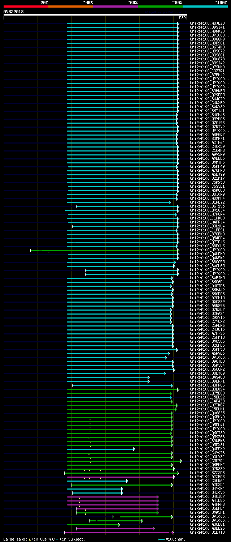Click the UniRef100_A9SQ72 label
This screenshot has width=231, height=542.
pyautogui.click(x=208, y=51)
